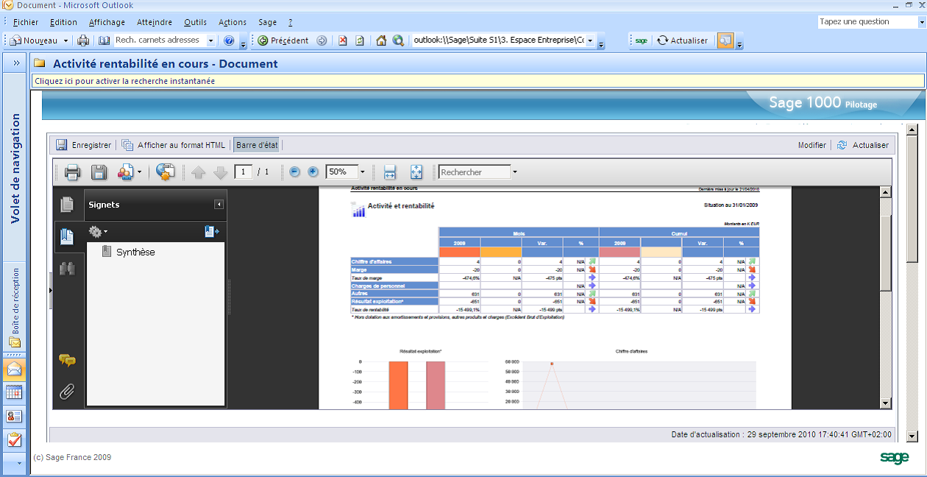This screenshot has height=477, width=927.
Task: Click the Modifier link
Action: click(x=812, y=145)
